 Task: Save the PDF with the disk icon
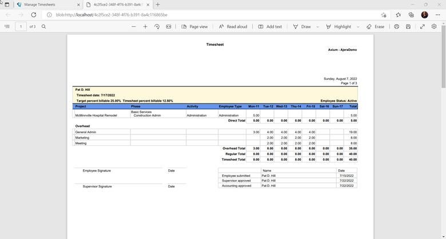click(x=408, y=26)
